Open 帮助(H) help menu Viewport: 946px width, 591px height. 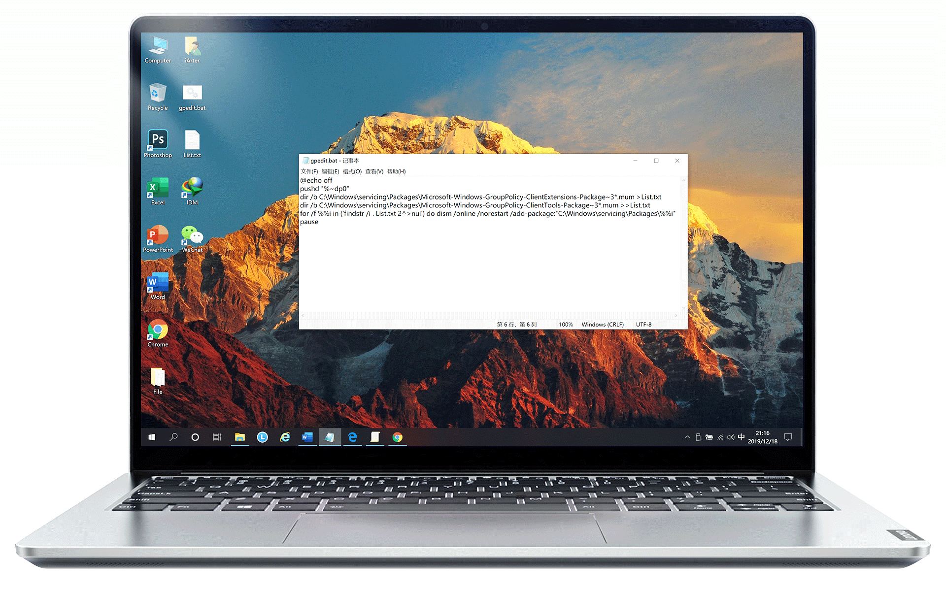coord(397,171)
